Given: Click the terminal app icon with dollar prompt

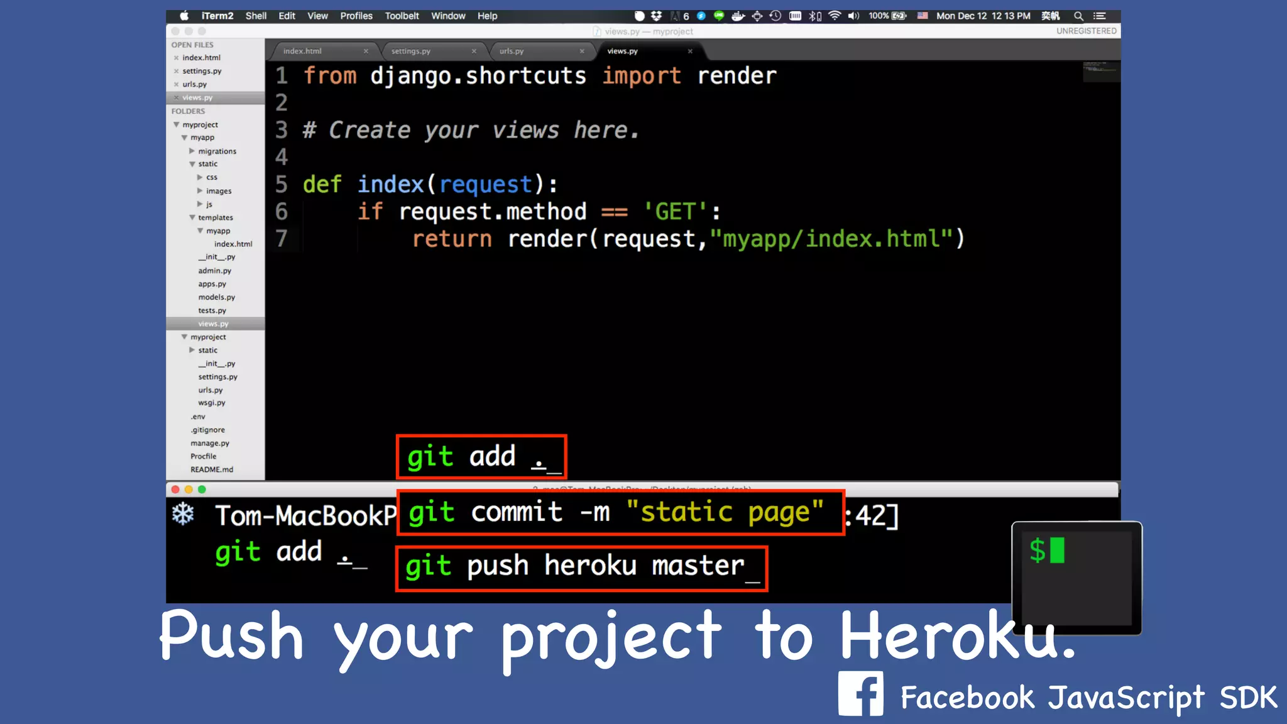Looking at the screenshot, I should pyautogui.click(x=1076, y=578).
